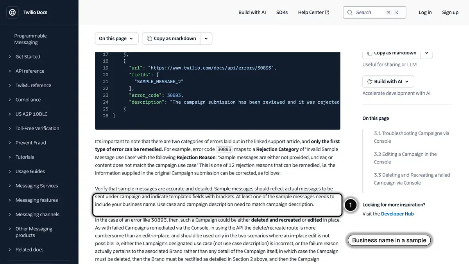The height and width of the screenshot is (264, 469).
Task: Expand the TwiML reference chevron
Action: pos(10,85)
